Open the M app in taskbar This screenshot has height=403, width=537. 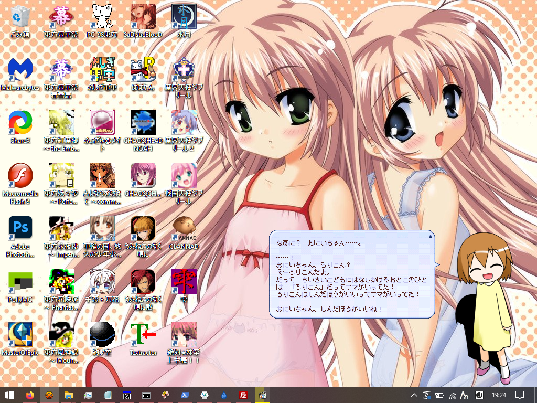127,395
